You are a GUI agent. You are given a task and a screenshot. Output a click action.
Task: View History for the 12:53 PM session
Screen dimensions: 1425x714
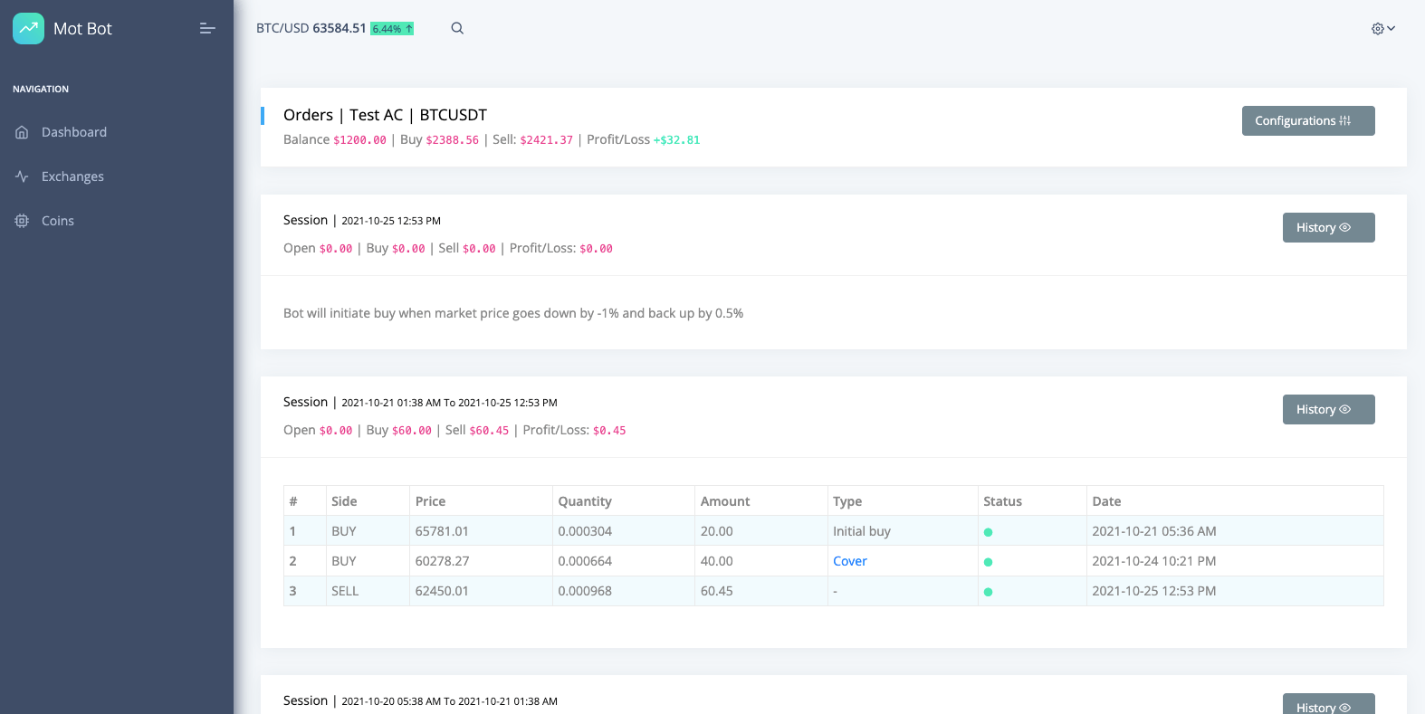pyautogui.click(x=1328, y=227)
